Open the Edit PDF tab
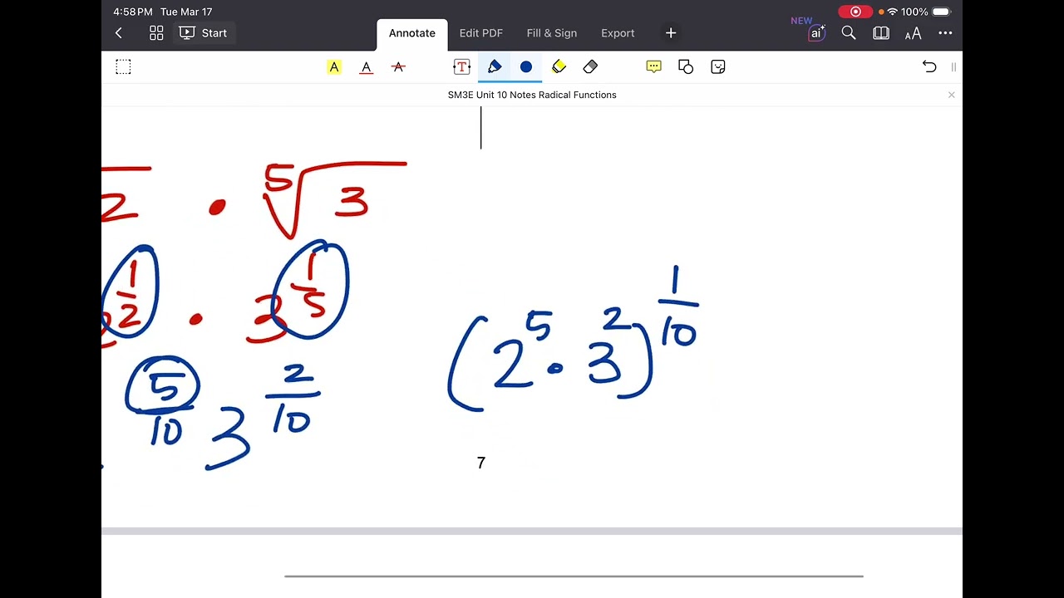Viewport: 1064px width, 598px height. tap(481, 33)
